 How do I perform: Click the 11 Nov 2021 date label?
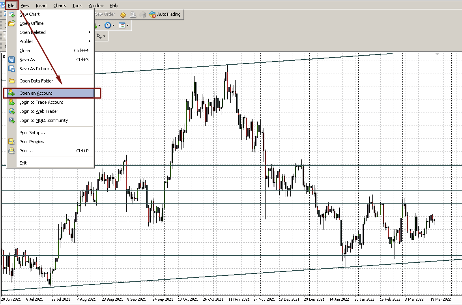click(239, 299)
